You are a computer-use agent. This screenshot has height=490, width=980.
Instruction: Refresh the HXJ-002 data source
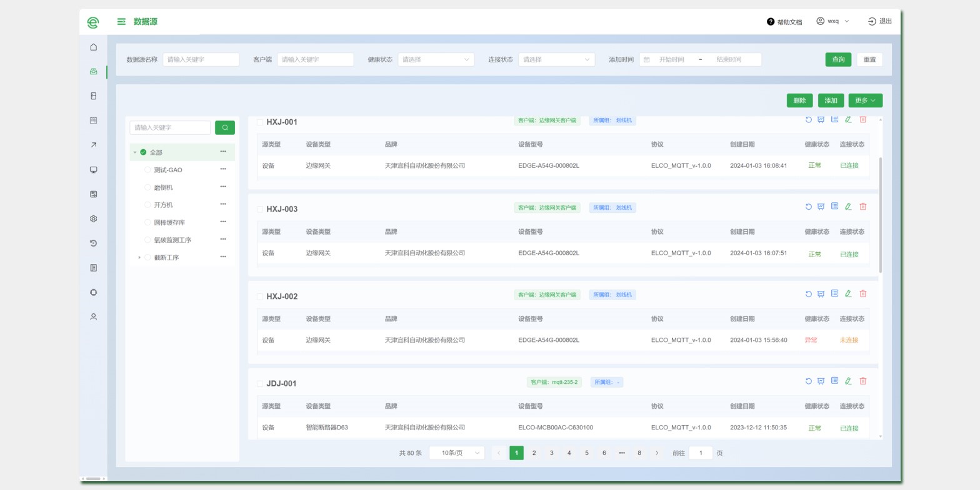(808, 294)
